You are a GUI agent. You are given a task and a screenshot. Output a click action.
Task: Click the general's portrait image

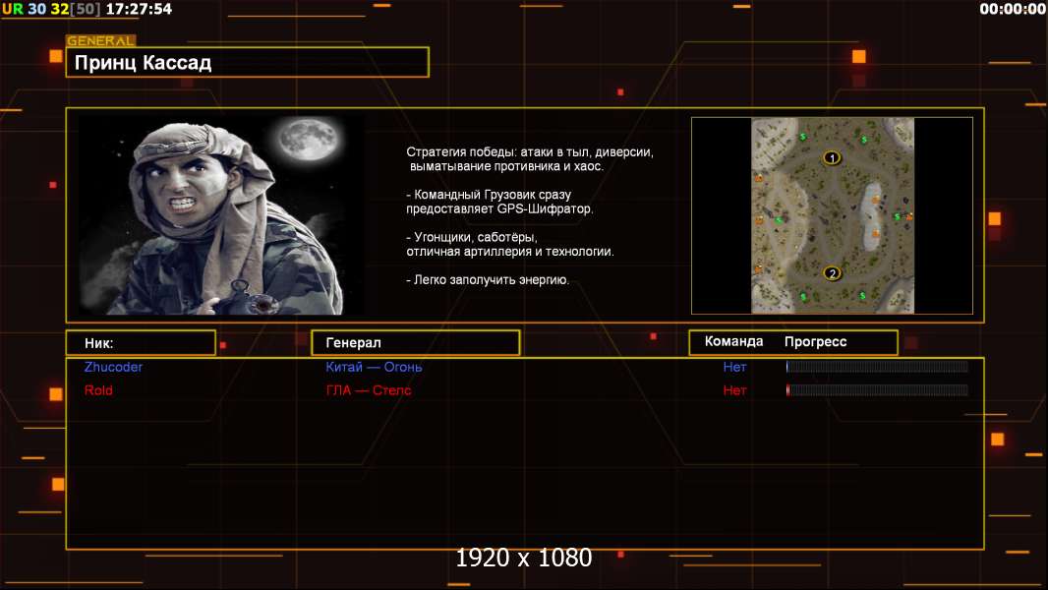pyautogui.click(x=221, y=214)
